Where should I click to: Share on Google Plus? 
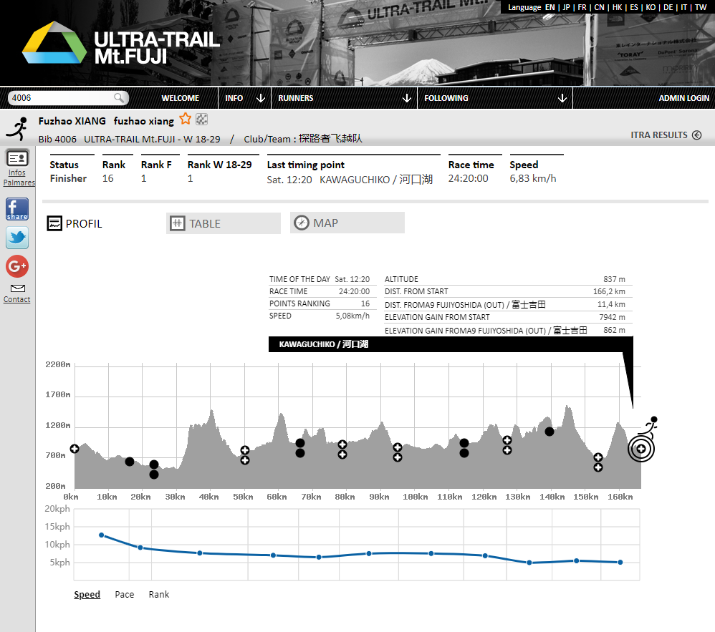pos(17,266)
